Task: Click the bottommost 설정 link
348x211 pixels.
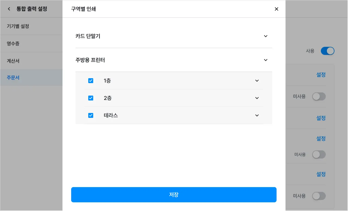Action: (321, 174)
